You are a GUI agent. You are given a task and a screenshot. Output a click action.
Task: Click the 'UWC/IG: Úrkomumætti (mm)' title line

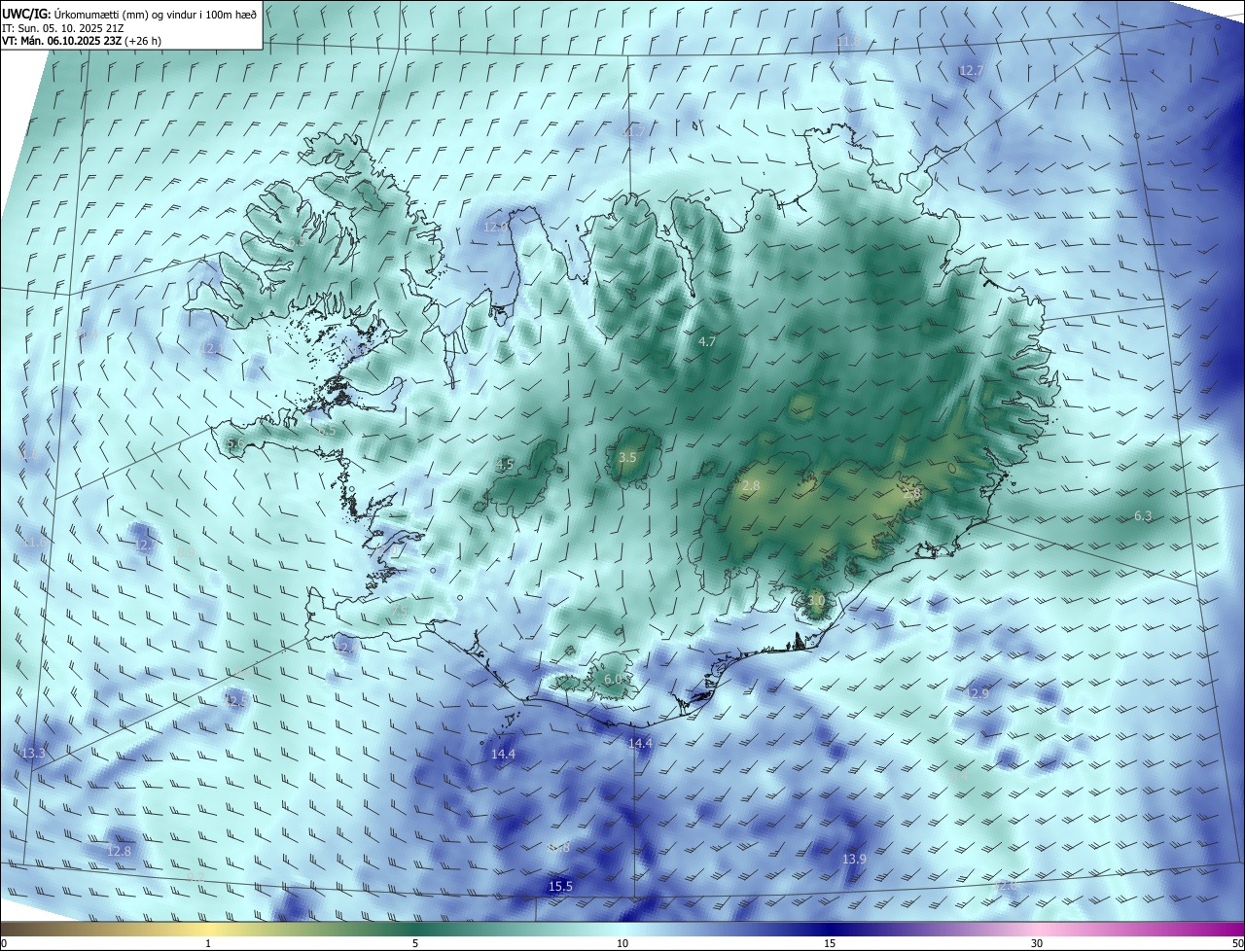point(130,13)
